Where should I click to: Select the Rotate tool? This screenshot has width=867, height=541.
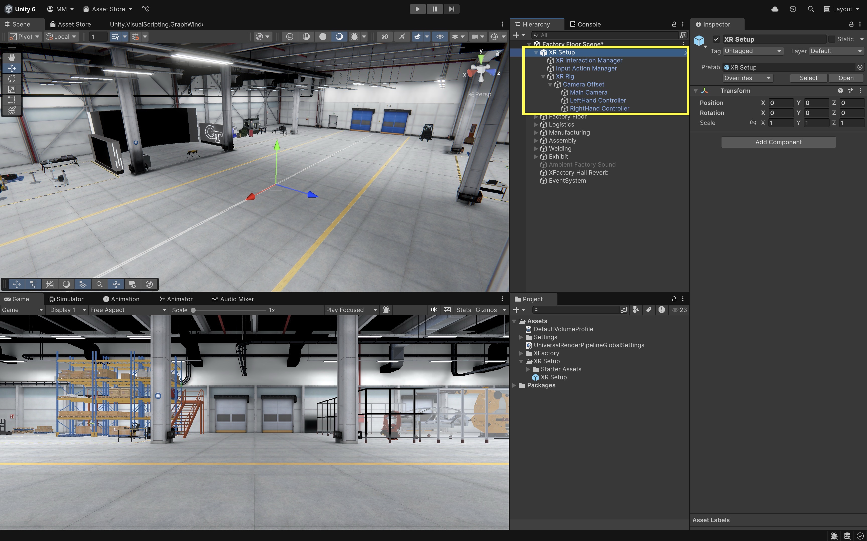12,79
